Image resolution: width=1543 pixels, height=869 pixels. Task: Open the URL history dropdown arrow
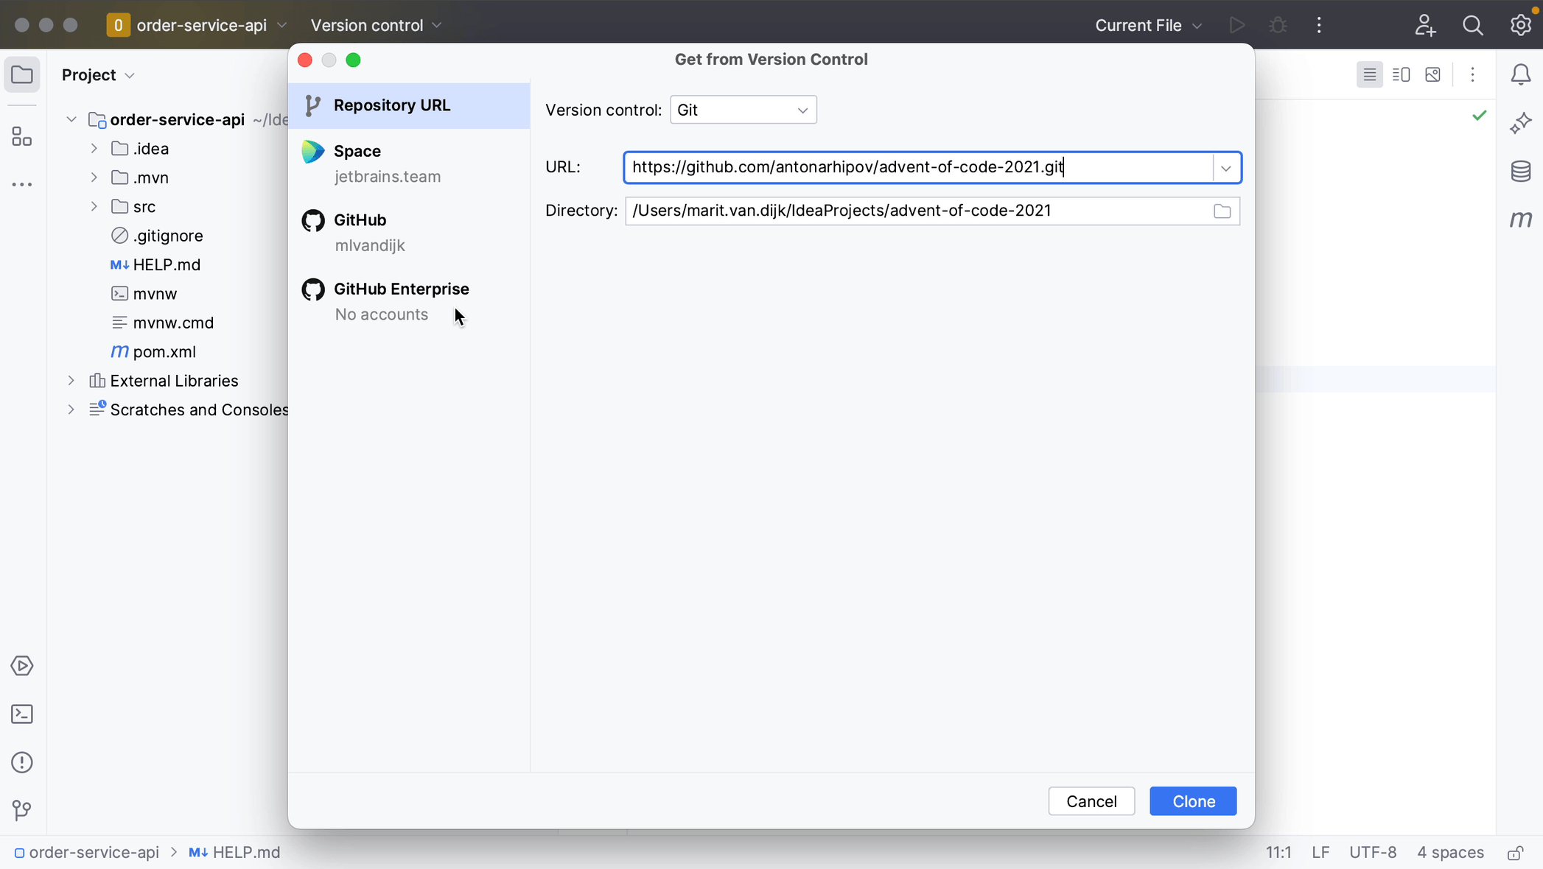[1226, 167]
